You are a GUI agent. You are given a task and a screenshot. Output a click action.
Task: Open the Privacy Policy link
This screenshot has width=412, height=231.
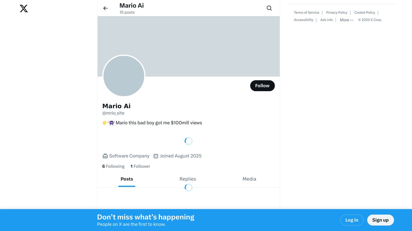tap(337, 13)
